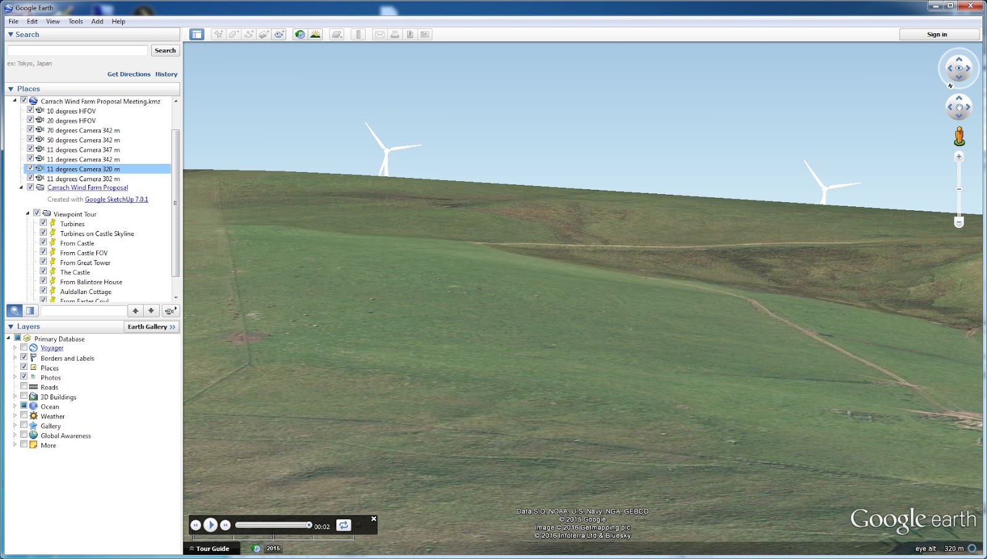987x559 pixels.
Task: Click the Street View pegman icon
Action: pyautogui.click(x=959, y=136)
